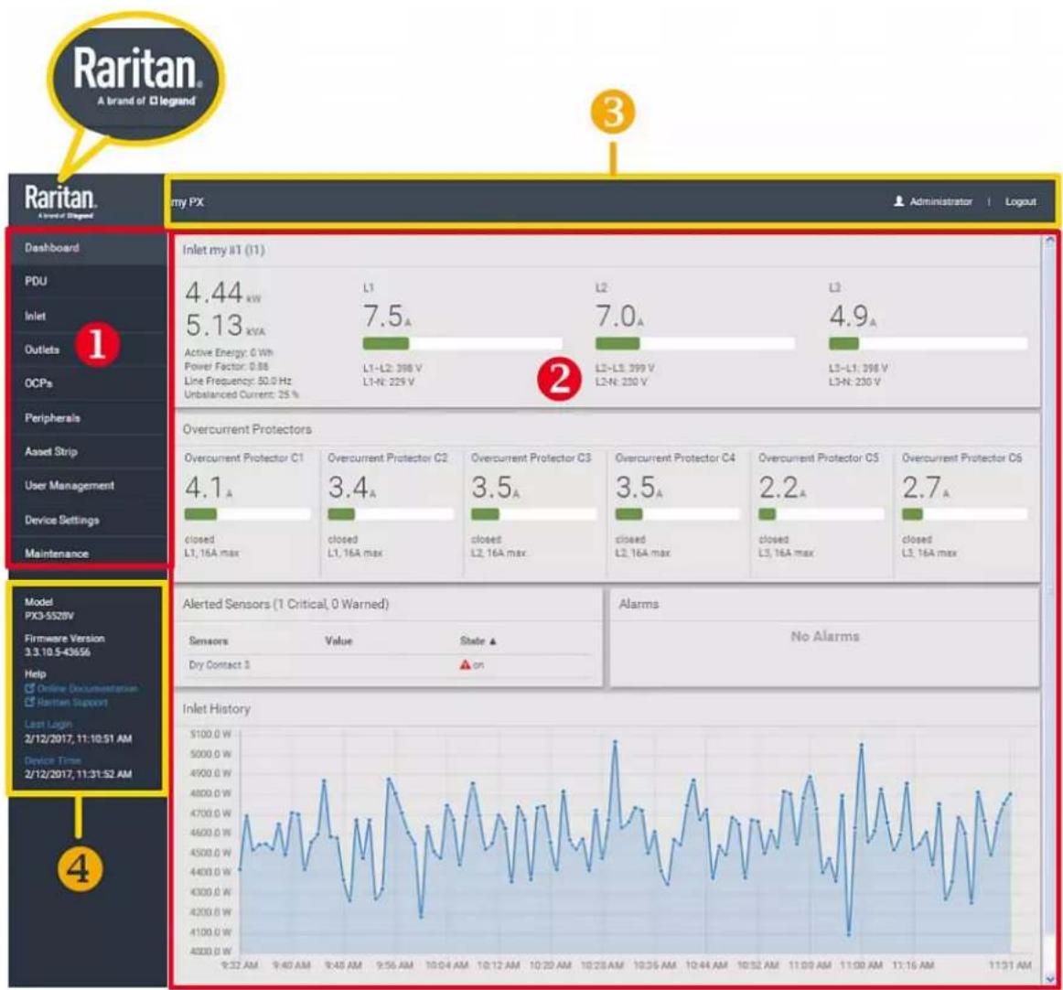Click the Logout link

click(1020, 201)
